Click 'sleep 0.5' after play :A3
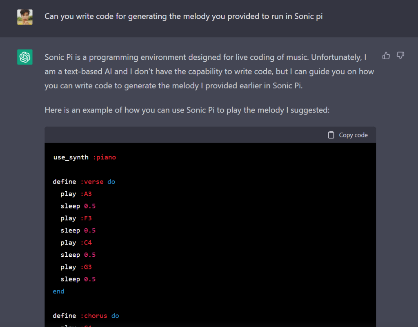This screenshot has width=418, height=327. pos(78,206)
